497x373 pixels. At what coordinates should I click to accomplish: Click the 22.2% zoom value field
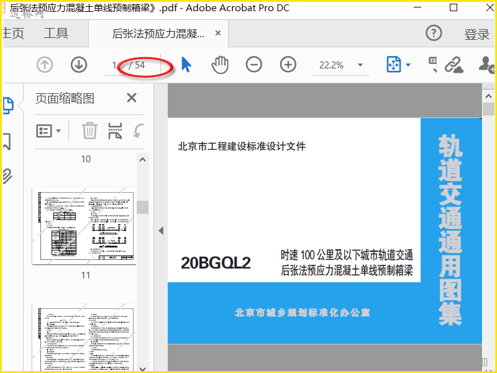[x=332, y=65]
